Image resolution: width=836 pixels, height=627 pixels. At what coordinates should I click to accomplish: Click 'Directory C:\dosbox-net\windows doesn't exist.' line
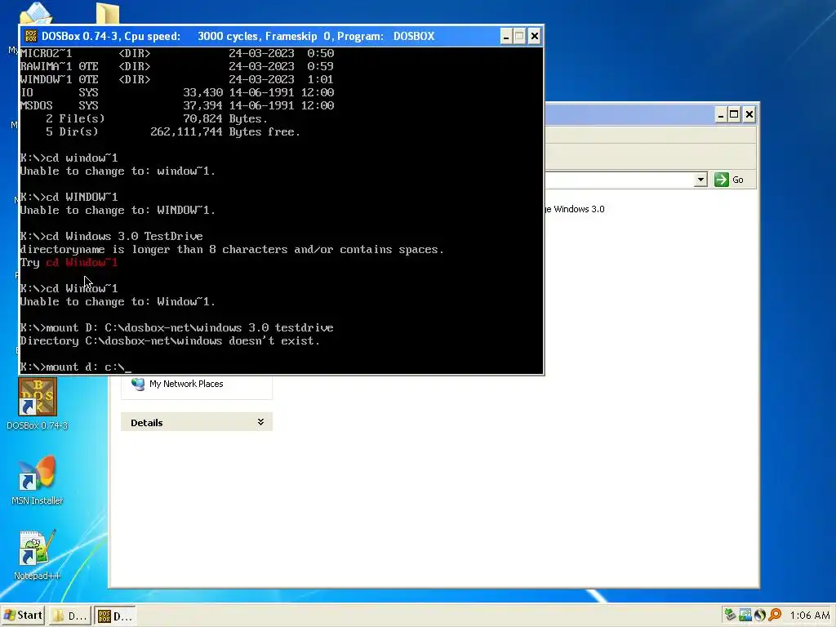170,340
